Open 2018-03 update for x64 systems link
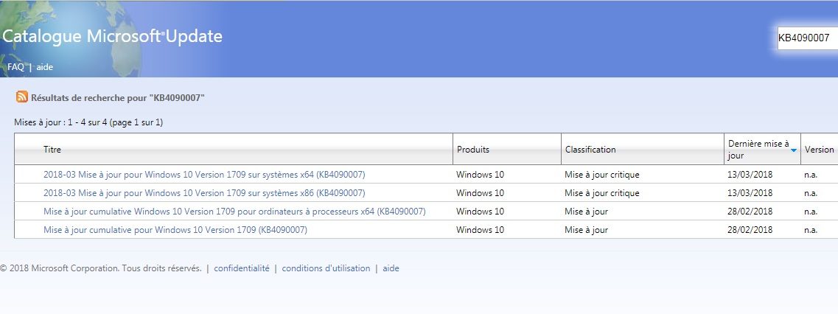 coord(204,175)
